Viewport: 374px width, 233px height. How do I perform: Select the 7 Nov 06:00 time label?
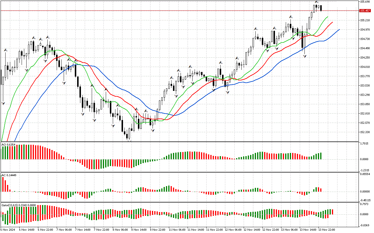[x=64, y=230]
